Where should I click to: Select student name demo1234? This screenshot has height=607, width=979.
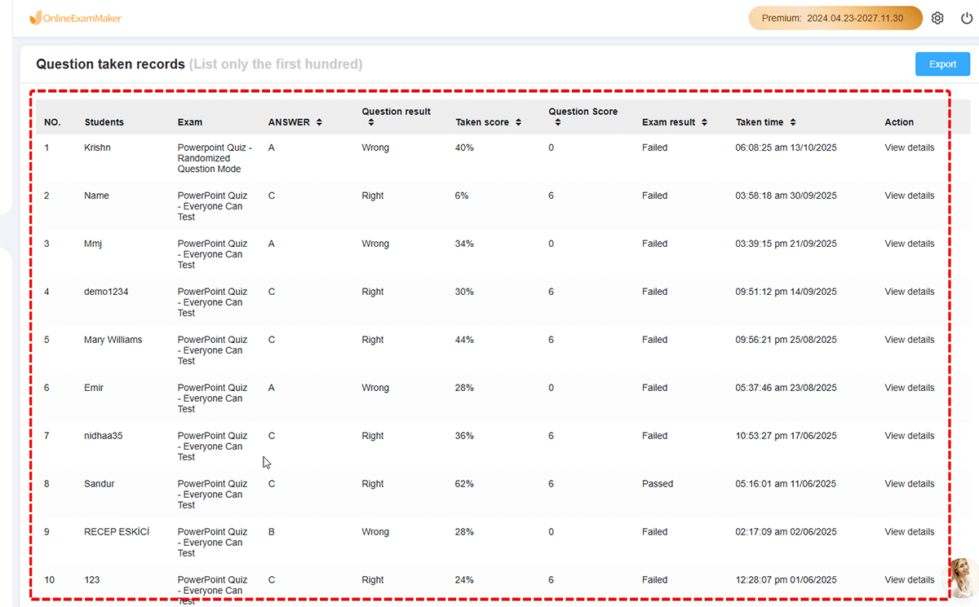point(106,292)
